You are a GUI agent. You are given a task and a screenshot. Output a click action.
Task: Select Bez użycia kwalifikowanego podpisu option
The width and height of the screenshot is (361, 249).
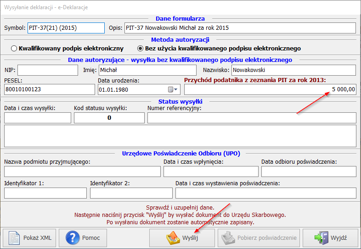point(141,48)
